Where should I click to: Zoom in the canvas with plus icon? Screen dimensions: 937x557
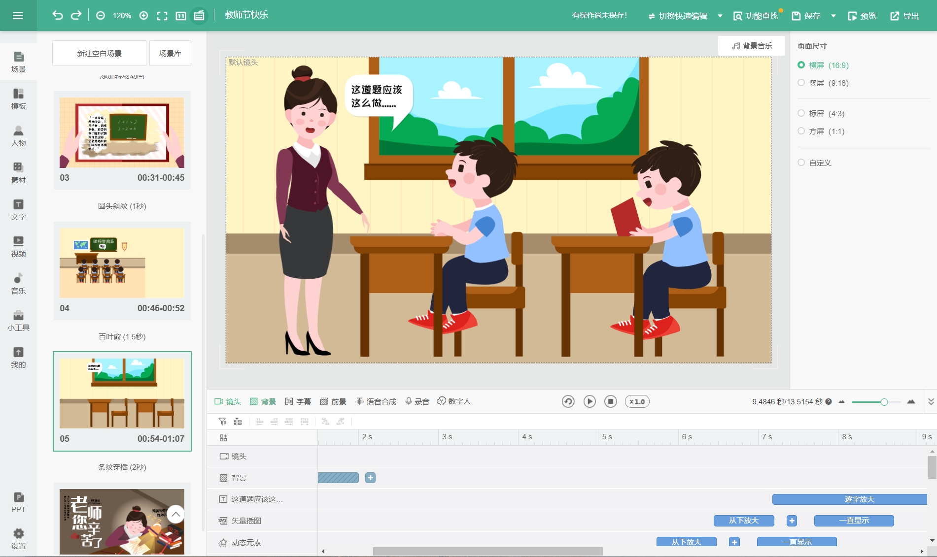click(x=143, y=16)
